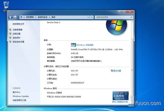Go back with the blue back arrow

pos(11,17)
